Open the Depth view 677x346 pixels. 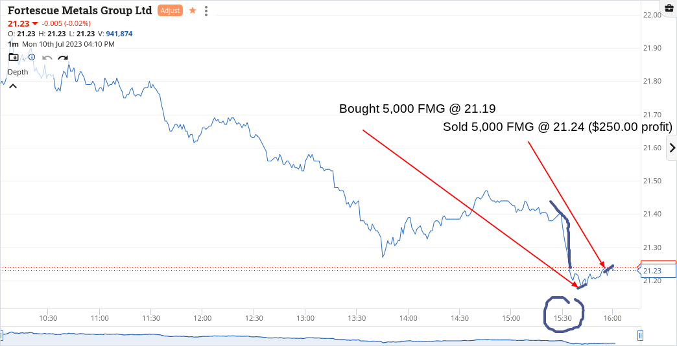point(18,72)
